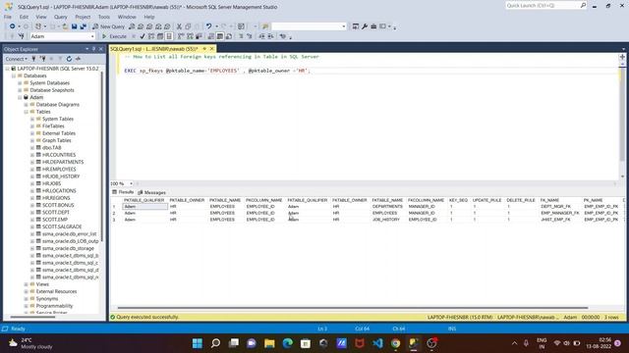This screenshot has width=629, height=353.
Task: Open Microsoft Edge from taskbar
Action: 288,343
